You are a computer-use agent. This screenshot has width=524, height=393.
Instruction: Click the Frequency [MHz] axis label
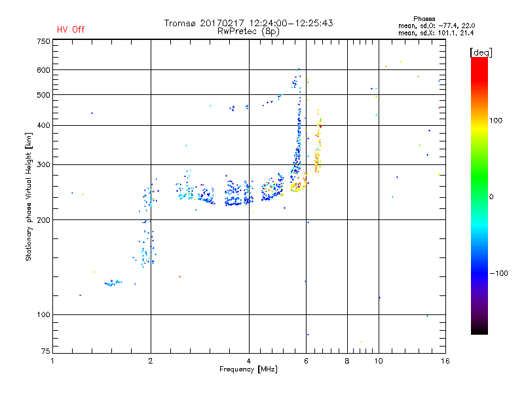[x=248, y=369]
